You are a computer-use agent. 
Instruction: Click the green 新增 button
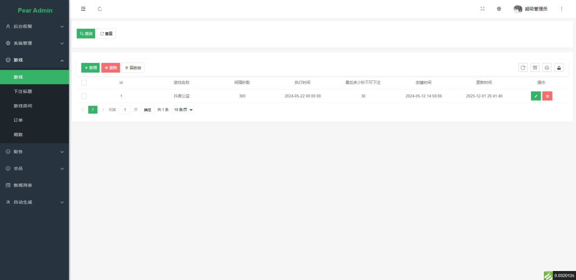(90, 67)
